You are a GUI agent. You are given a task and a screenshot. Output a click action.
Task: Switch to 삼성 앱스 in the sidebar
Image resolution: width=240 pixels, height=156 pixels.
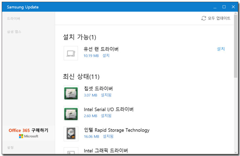pyautogui.click(x=14, y=32)
